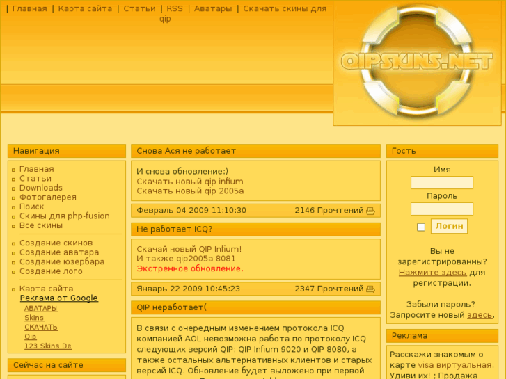Open Создание скинов link
Screen dimensions: 506x379
[x=56, y=243]
